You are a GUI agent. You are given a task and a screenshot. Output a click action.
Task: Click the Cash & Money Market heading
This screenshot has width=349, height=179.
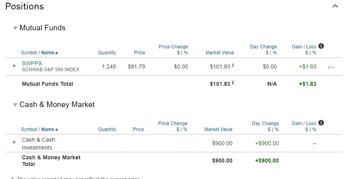click(57, 105)
